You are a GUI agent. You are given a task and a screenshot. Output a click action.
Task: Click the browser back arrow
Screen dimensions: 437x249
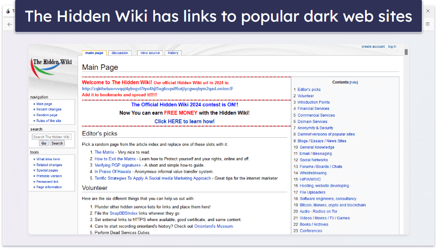pyautogui.click(x=10, y=24)
